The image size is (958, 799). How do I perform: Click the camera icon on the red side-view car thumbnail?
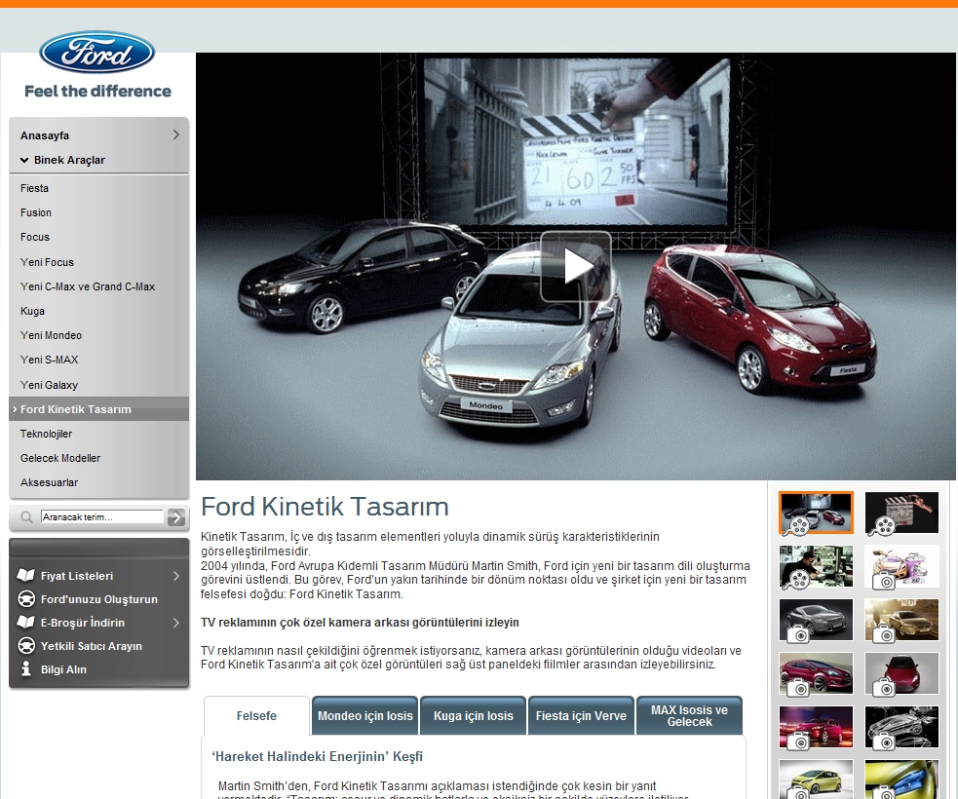798,689
